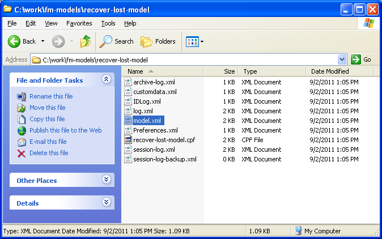Open the Back history dropdown arrow
Screen dimensions: 382x239
tap(43, 41)
